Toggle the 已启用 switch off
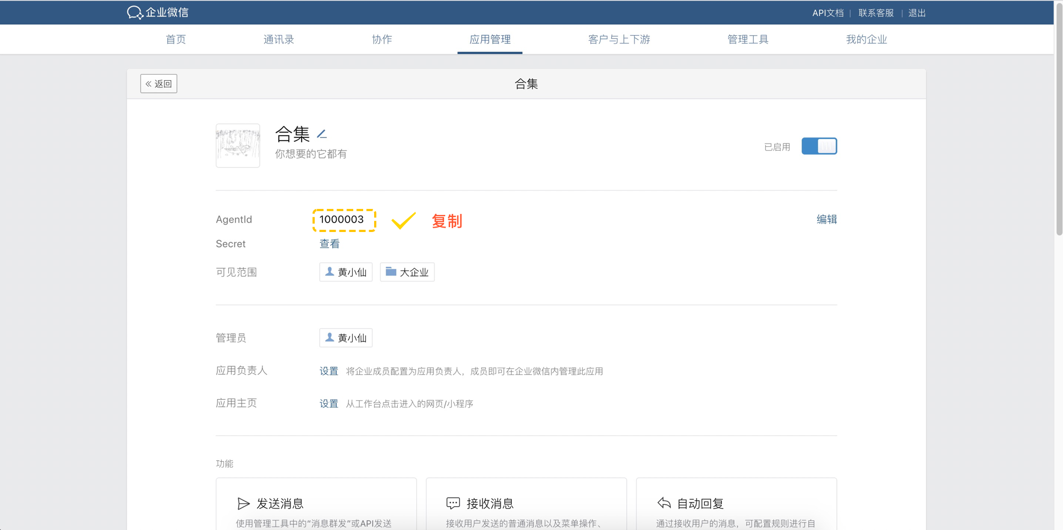Screen dimensions: 1063x530 click(819, 146)
